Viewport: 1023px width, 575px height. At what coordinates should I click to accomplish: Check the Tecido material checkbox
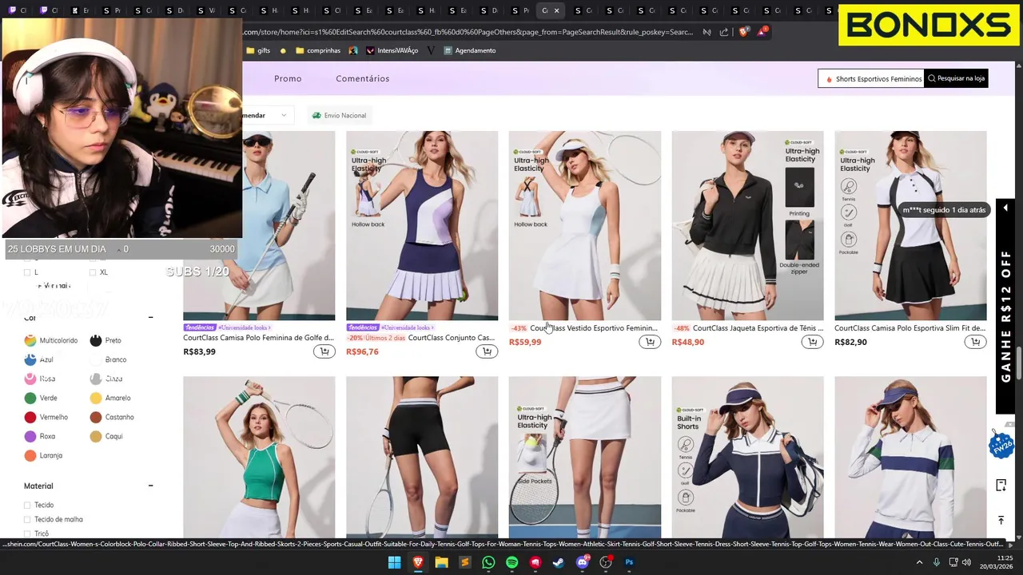27,505
